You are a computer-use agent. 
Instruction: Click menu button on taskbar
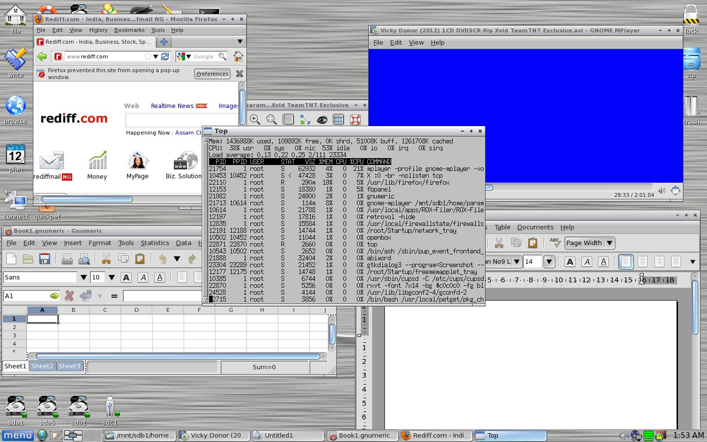(x=18, y=435)
